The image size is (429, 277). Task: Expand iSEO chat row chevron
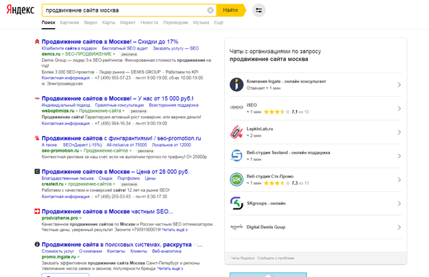pos(399,109)
